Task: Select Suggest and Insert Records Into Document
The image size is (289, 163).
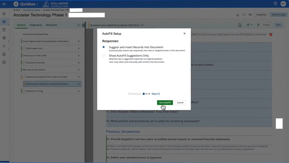Action: (x=104, y=47)
